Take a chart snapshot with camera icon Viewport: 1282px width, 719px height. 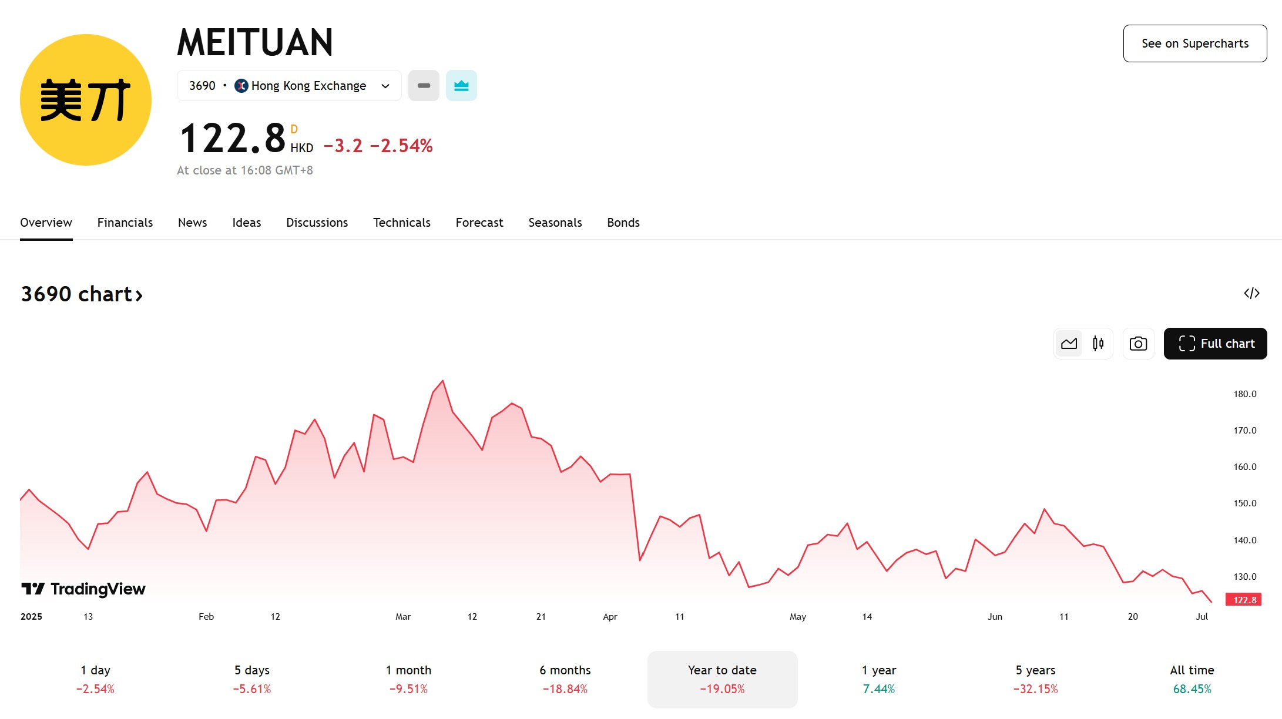coord(1138,344)
